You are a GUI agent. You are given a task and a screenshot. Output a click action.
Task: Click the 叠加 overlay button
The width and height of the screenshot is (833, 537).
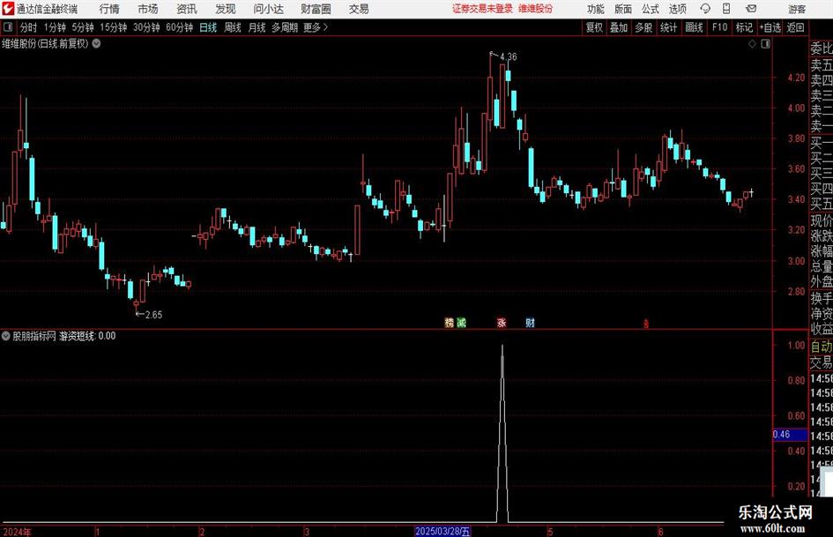click(x=619, y=27)
